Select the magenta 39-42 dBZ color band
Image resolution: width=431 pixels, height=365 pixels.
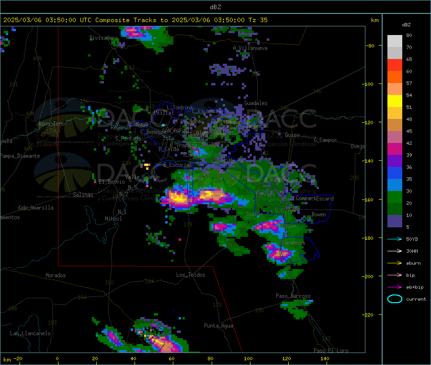395,149
